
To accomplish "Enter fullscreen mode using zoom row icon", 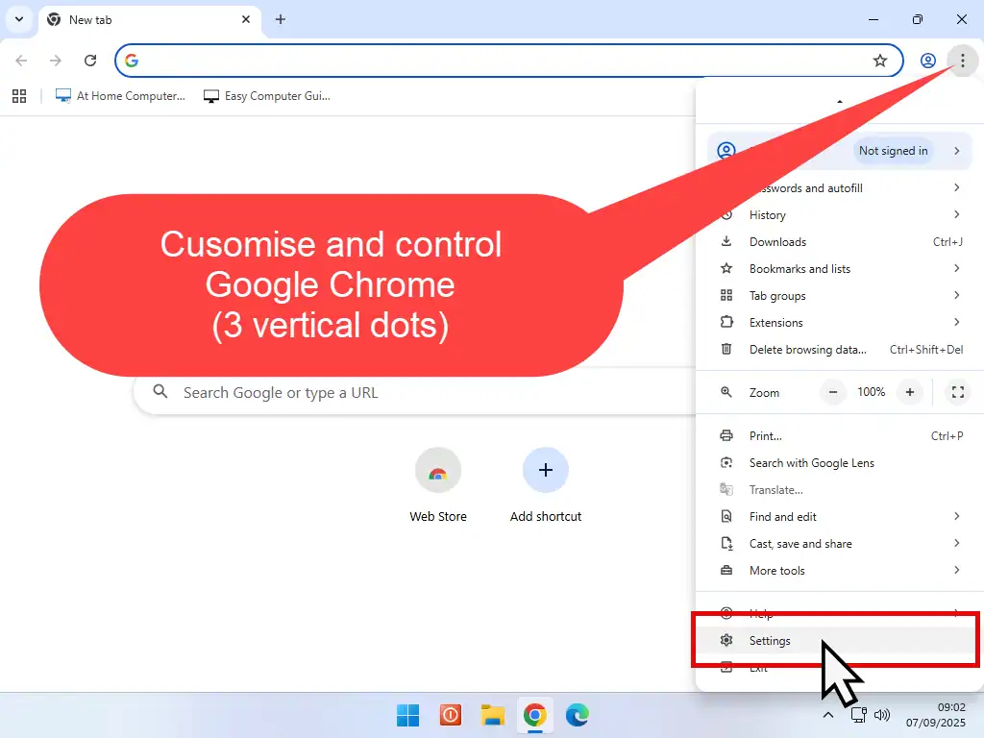I will tap(957, 392).
